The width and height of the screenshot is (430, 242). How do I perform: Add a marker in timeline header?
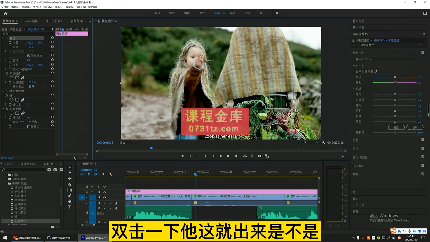coord(103,174)
